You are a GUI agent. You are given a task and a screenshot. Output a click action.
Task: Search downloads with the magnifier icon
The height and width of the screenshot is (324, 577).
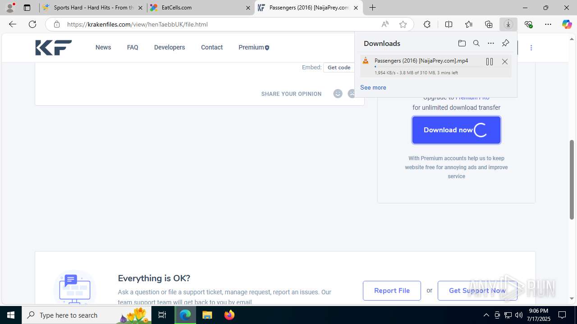point(476,43)
